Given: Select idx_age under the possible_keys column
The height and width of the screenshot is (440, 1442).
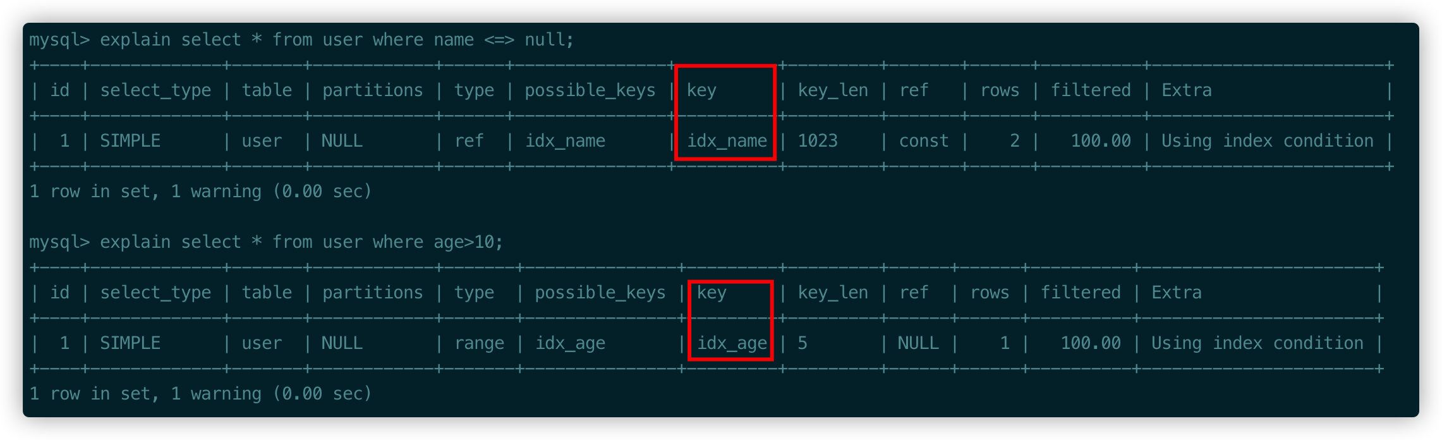Looking at the screenshot, I should coord(570,343).
